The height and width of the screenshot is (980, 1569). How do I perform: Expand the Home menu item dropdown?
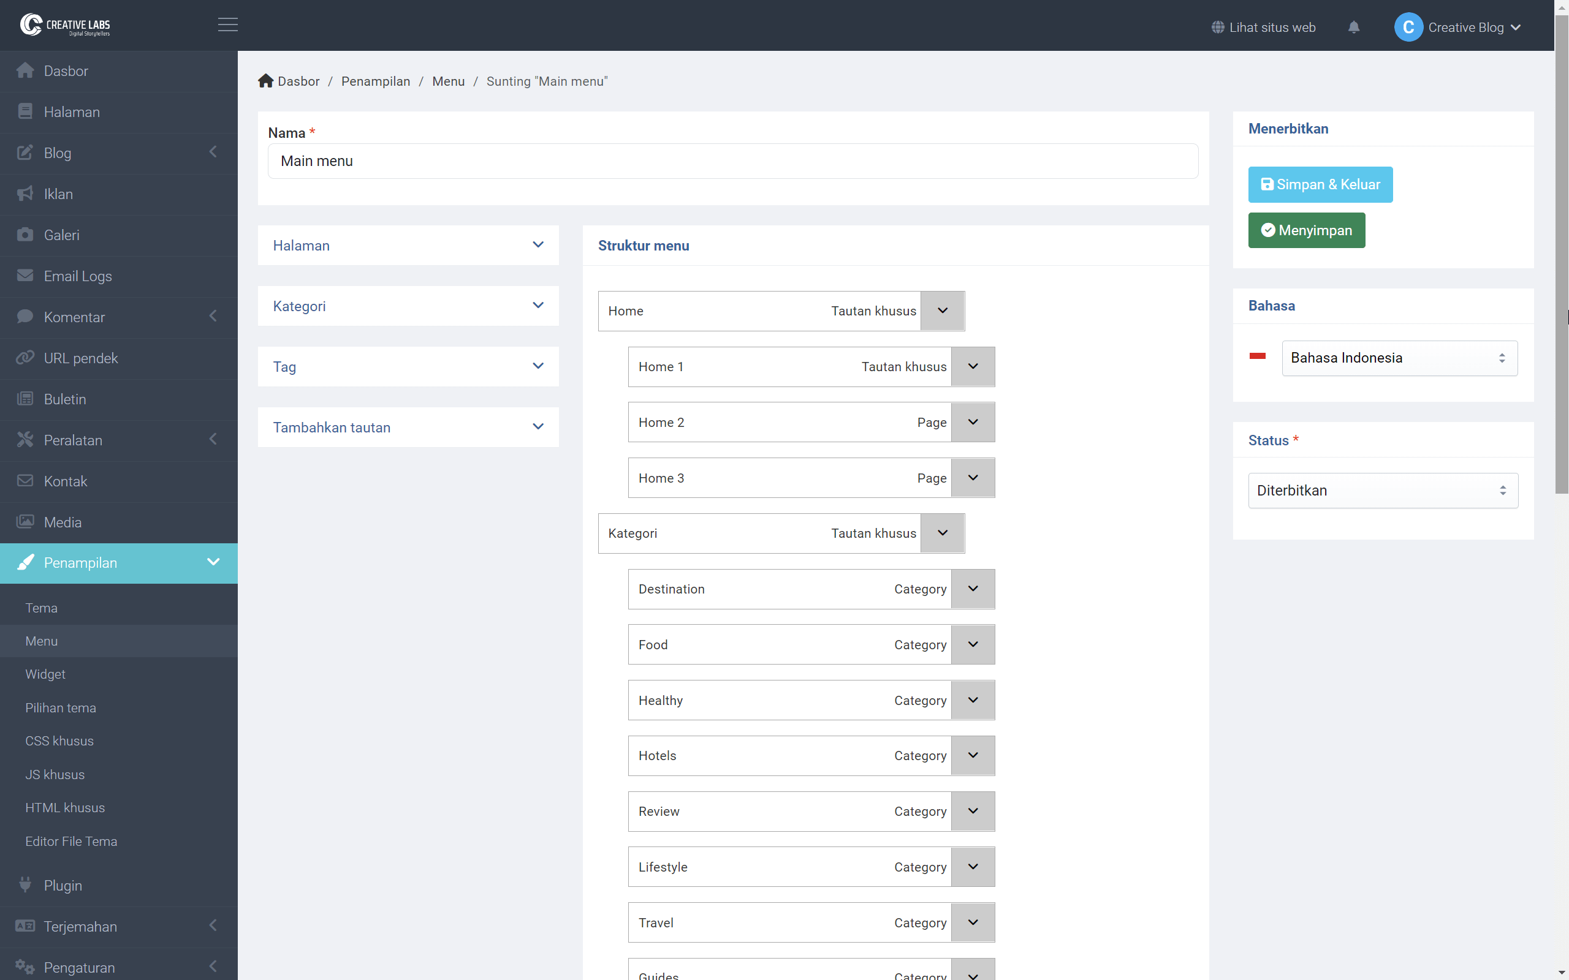pos(941,311)
